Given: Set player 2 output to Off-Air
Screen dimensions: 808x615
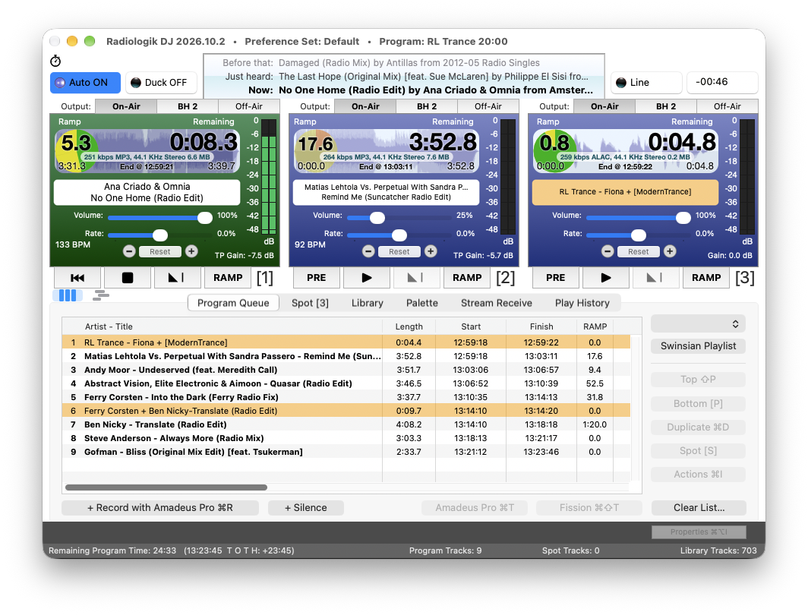Looking at the screenshot, I should click(488, 106).
